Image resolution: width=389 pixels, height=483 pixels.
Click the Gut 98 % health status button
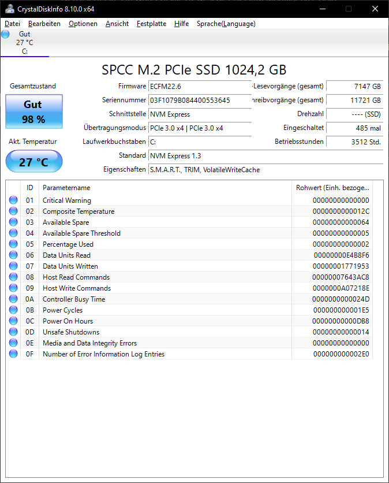coord(34,112)
